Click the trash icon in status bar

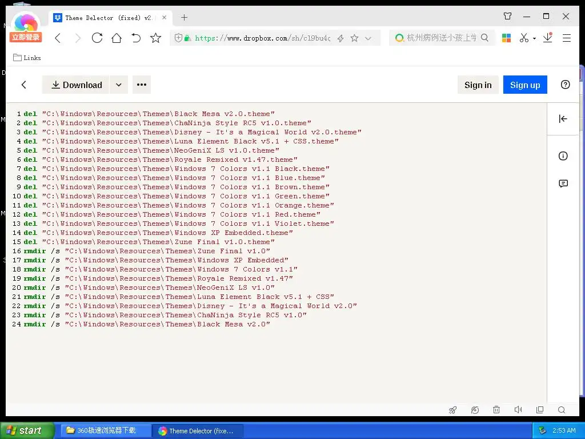pos(496,409)
